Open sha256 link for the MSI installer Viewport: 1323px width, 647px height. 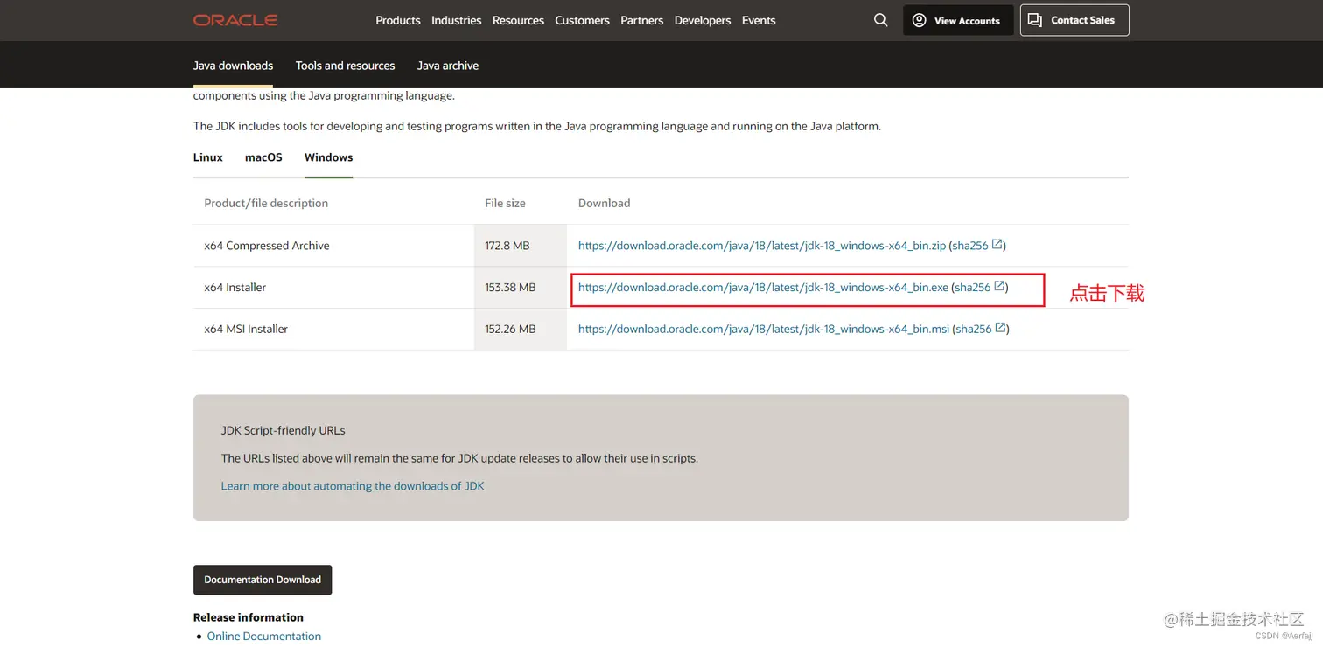pyautogui.click(x=974, y=330)
